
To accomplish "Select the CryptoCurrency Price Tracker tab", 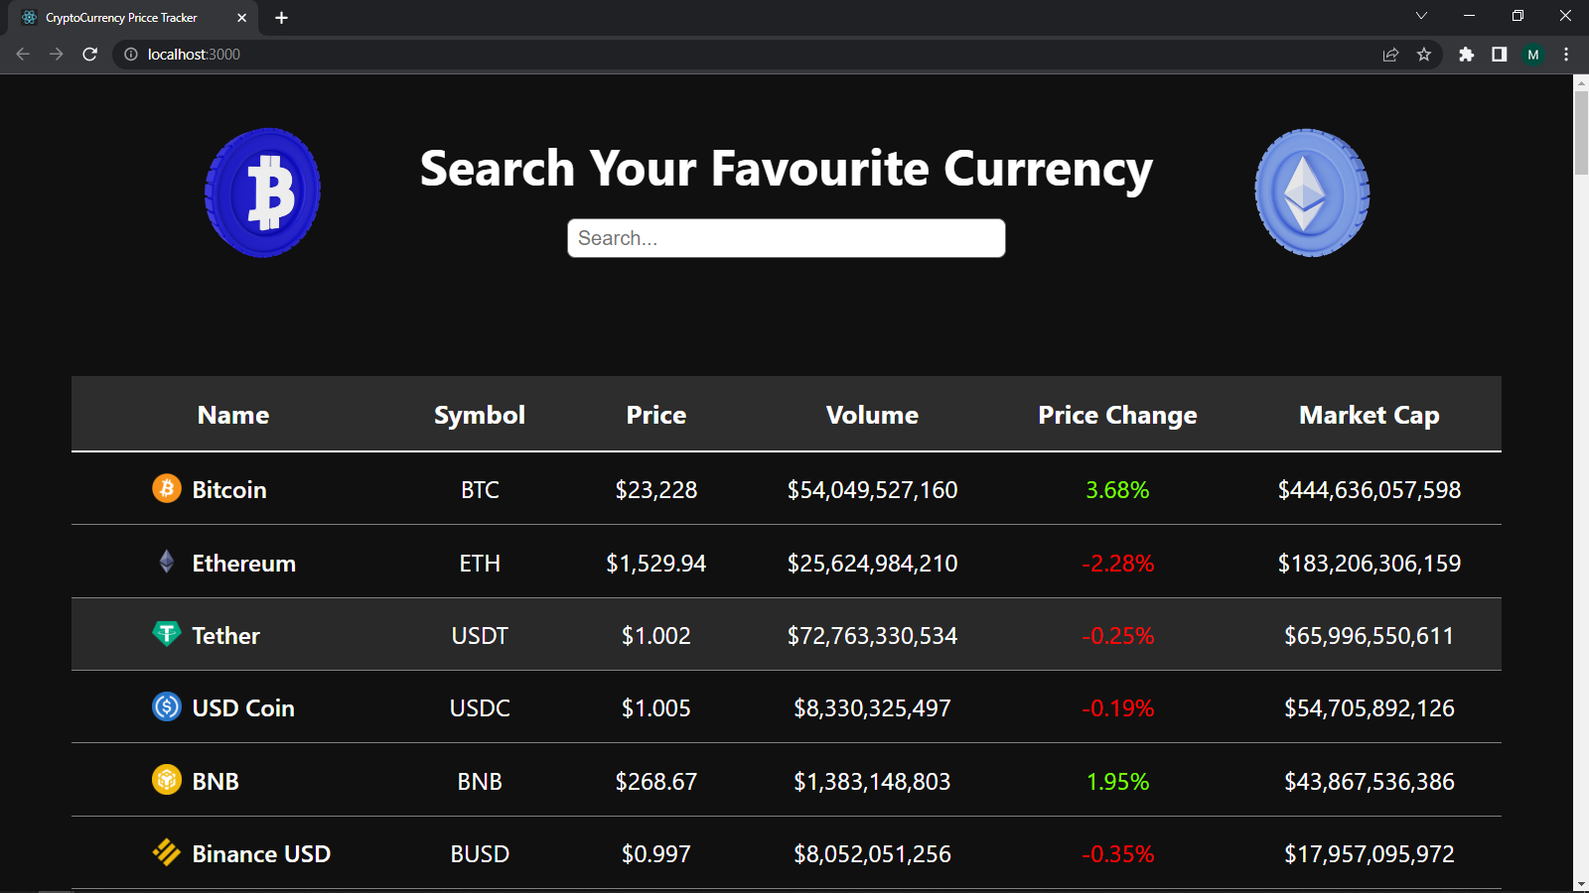I will click(x=132, y=18).
